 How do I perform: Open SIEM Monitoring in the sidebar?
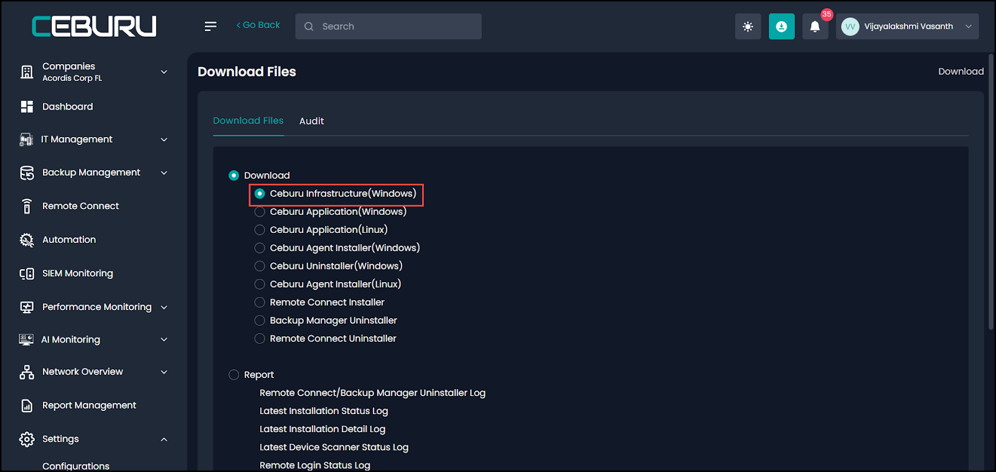pyautogui.click(x=78, y=273)
